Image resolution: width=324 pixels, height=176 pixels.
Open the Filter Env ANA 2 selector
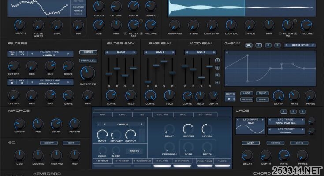tap(121, 52)
